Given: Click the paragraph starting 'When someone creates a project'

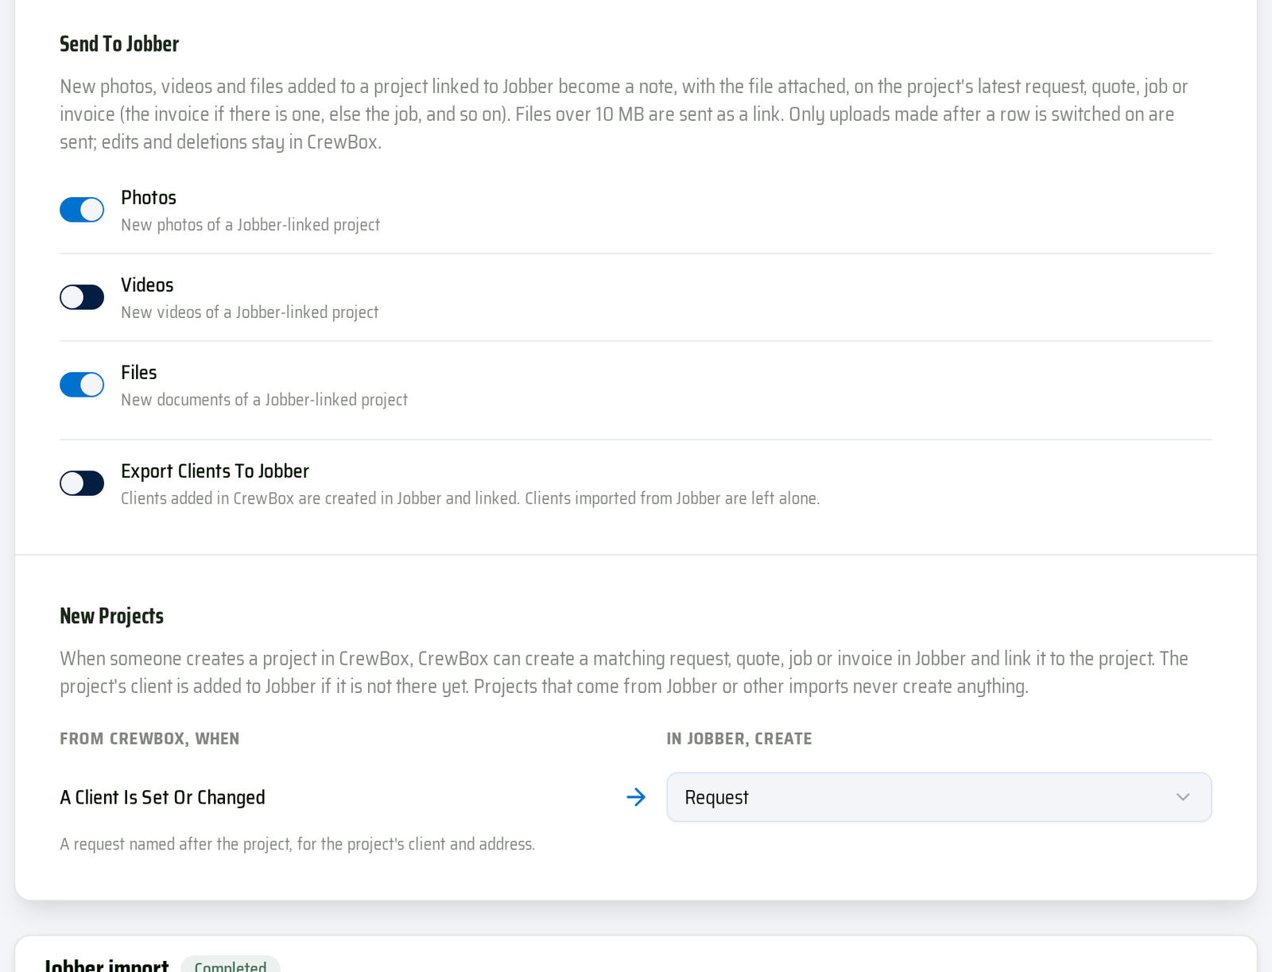Looking at the screenshot, I should pyautogui.click(x=624, y=672).
